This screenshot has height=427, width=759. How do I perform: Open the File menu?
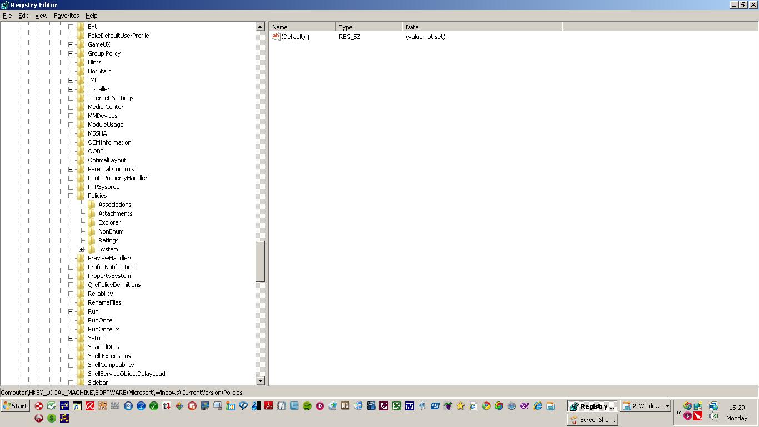(x=7, y=16)
